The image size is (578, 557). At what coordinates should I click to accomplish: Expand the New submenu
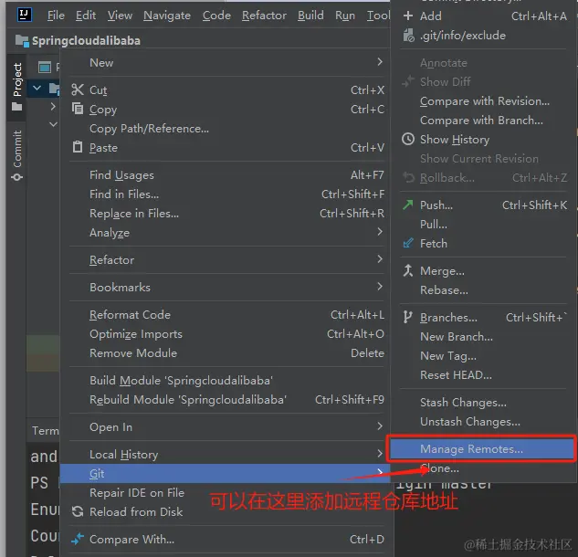(226, 62)
